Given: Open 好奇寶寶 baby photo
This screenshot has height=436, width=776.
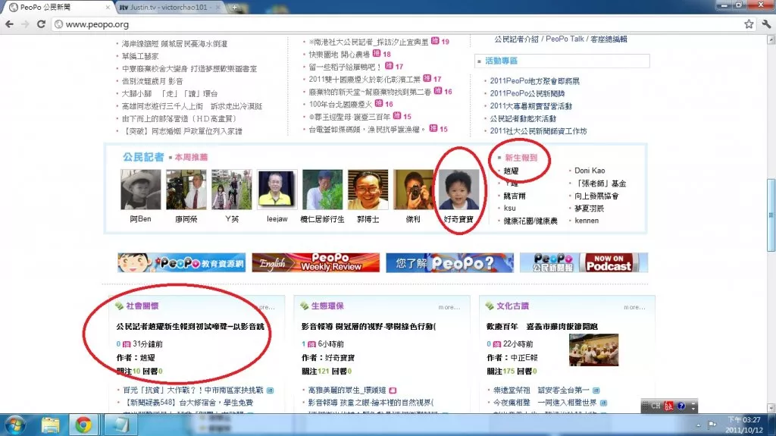Looking at the screenshot, I should pyautogui.click(x=458, y=190).
